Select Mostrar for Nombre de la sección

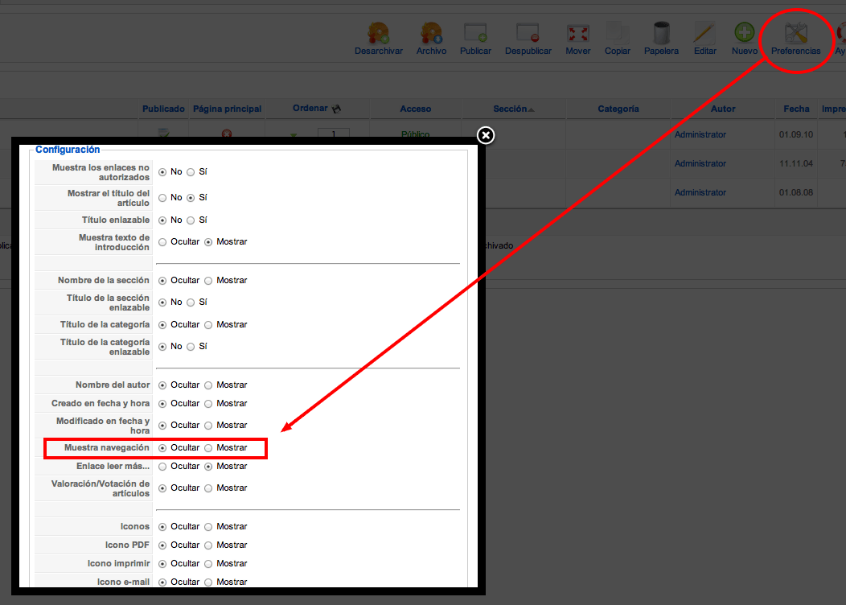pyautogui.click(x=208, y=281)
